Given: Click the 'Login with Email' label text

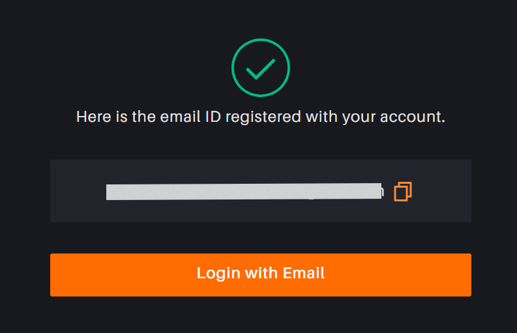Looking at the screenshot, I should click(260, 273).
